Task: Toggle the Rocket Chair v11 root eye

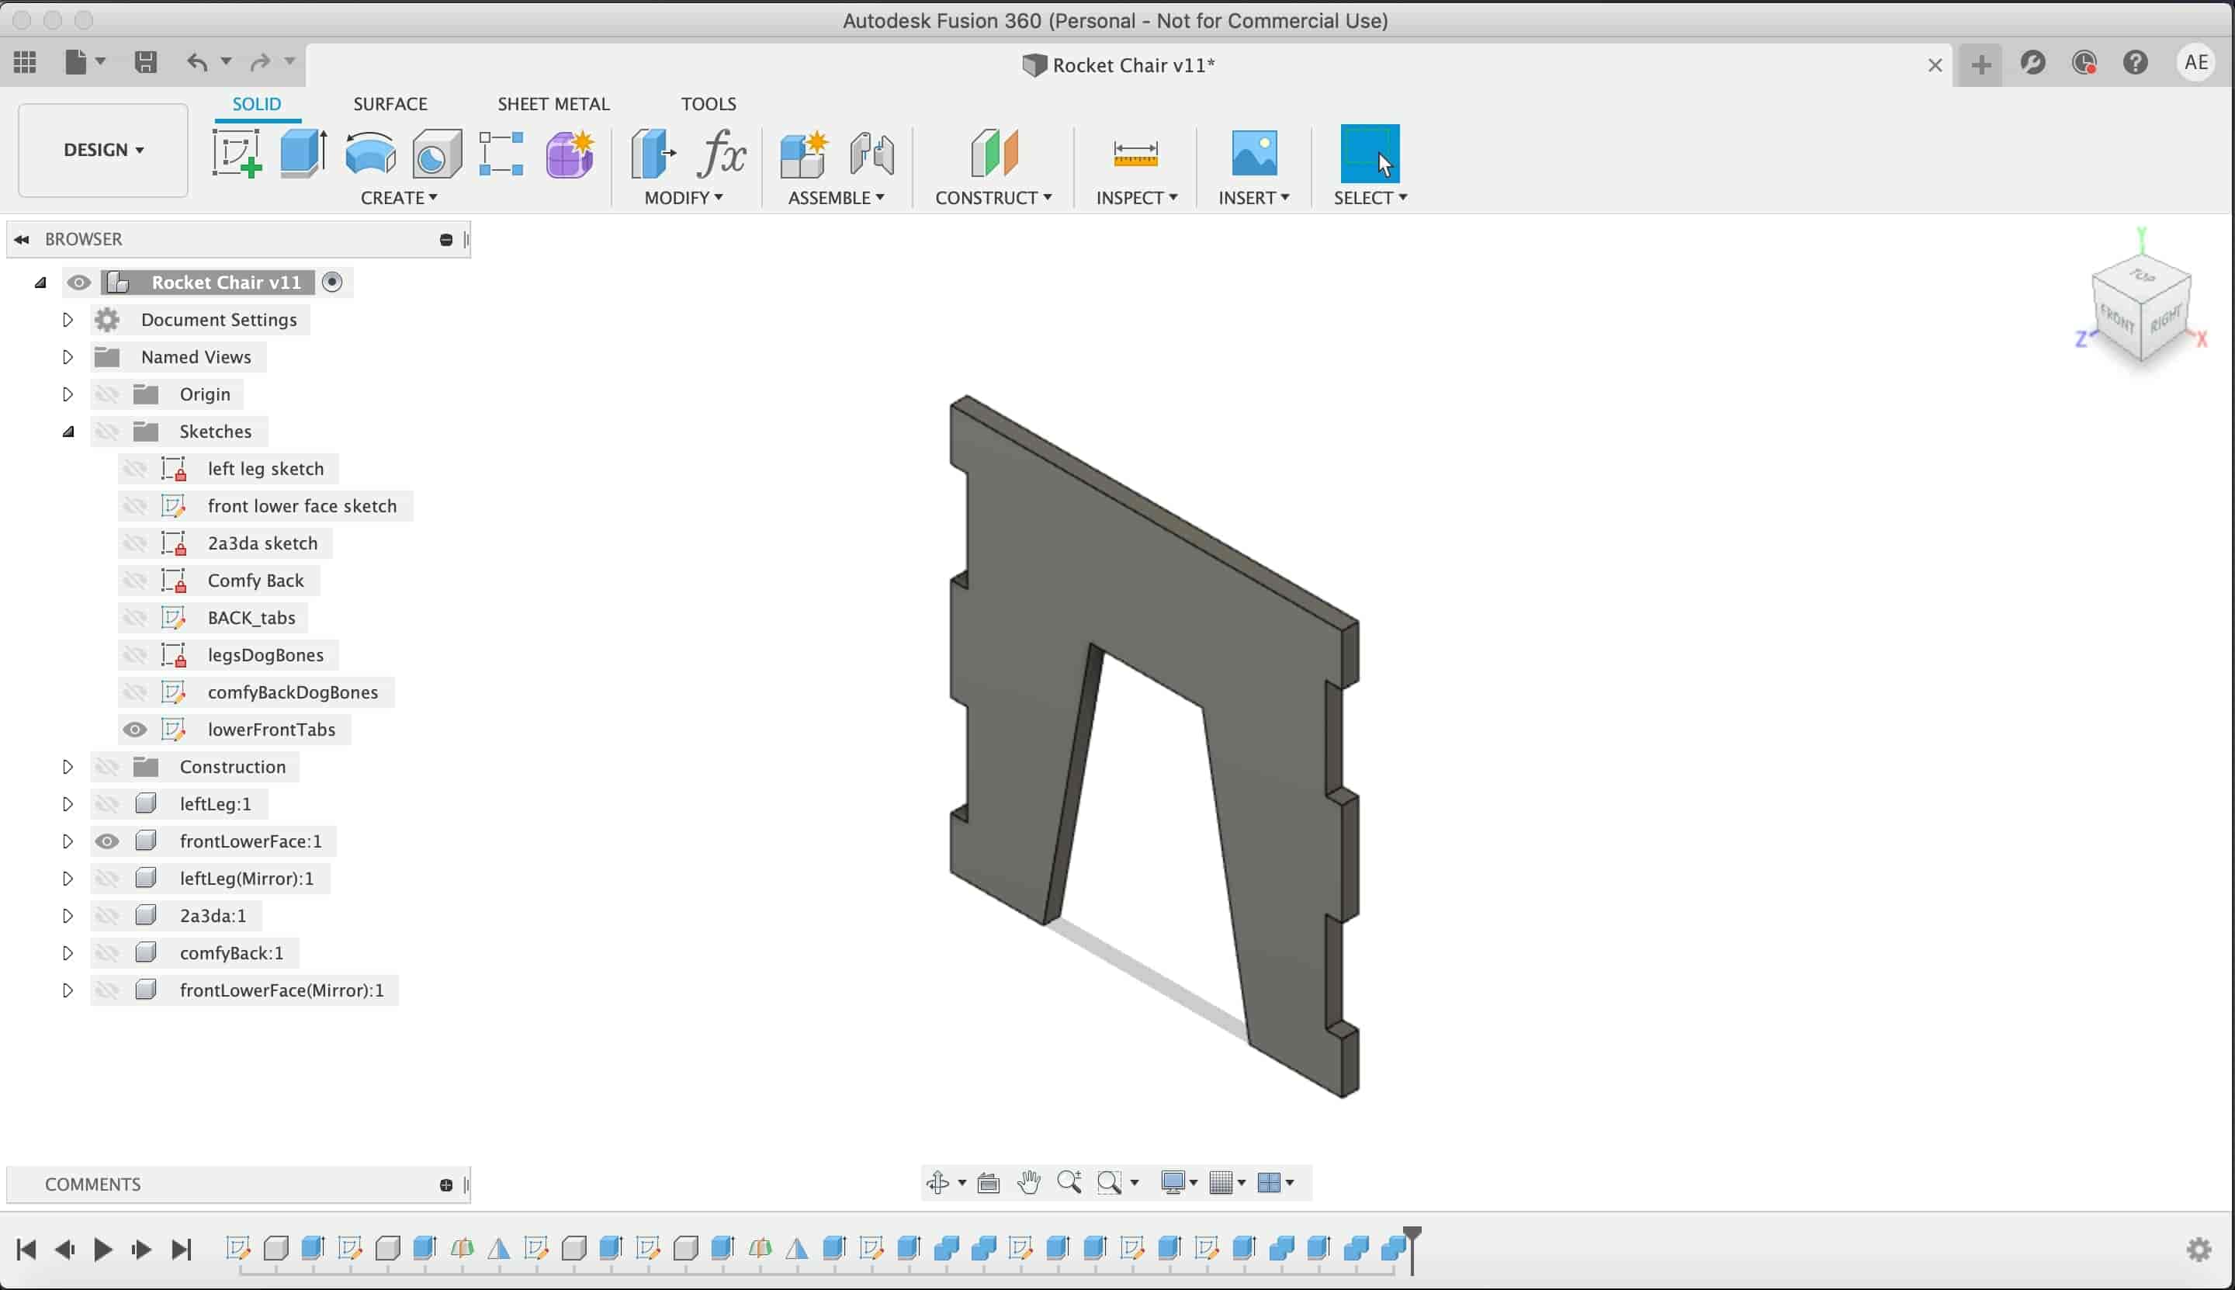Action: coord(79,283)
